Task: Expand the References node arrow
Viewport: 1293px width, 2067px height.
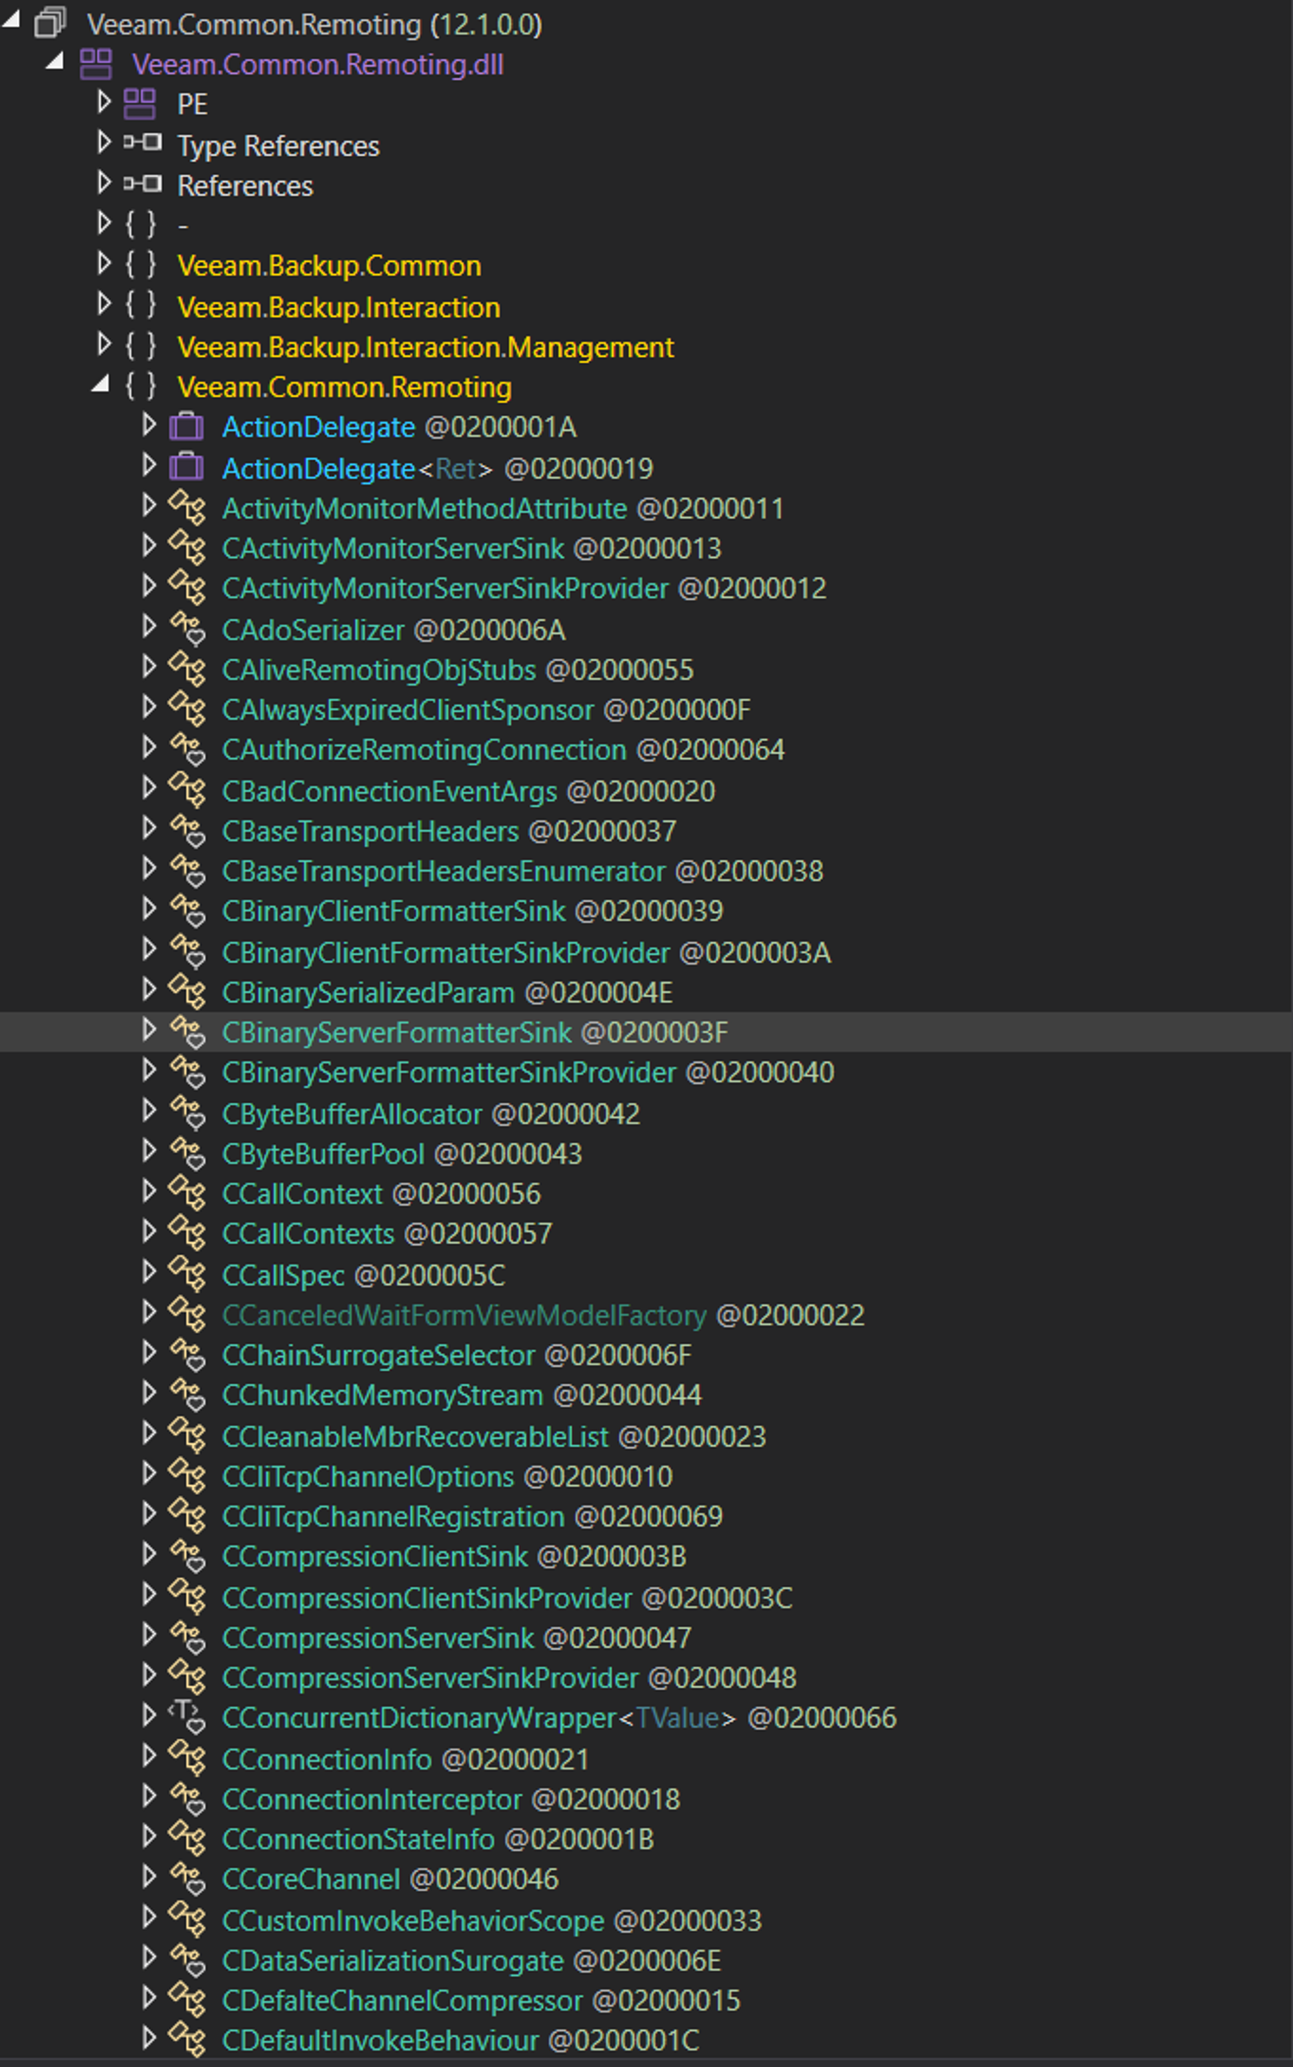Action: coord(103,183)
